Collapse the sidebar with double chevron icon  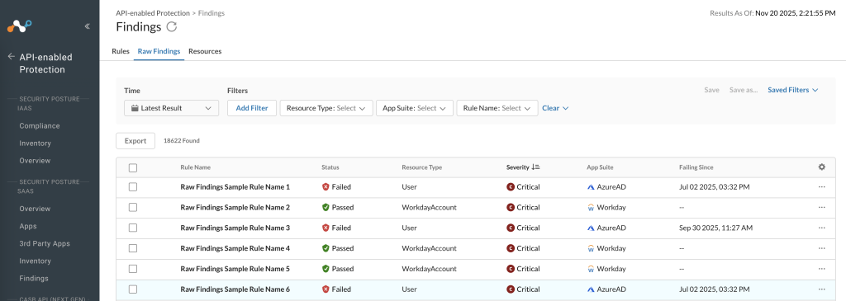(88, 26)
